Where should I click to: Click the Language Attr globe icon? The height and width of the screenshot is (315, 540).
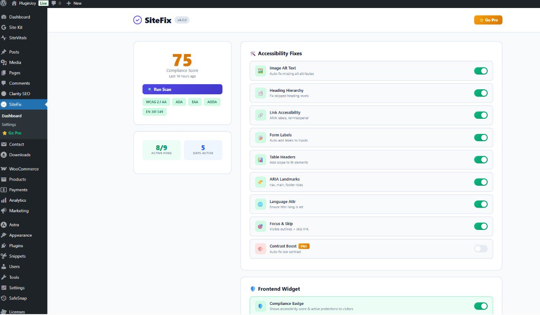point(260,204)
